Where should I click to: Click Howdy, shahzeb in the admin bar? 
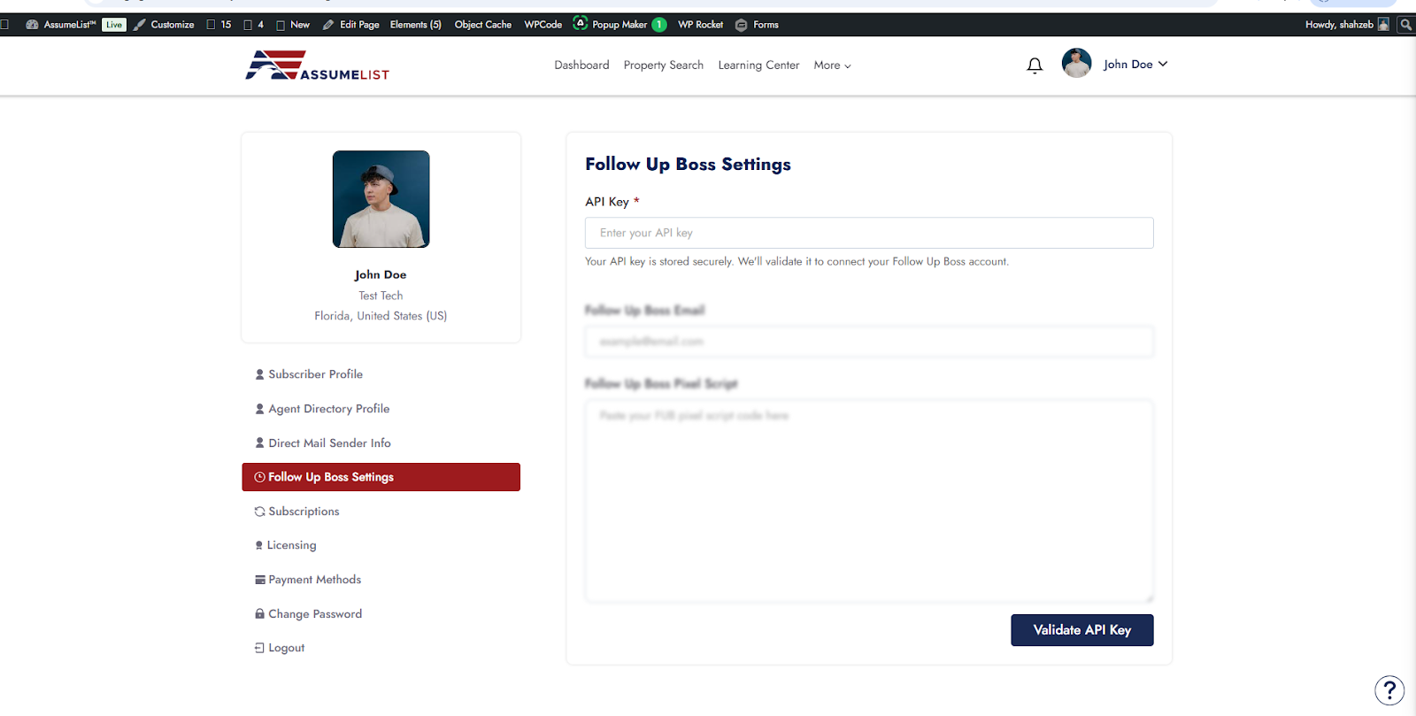tap(1347, 25)
